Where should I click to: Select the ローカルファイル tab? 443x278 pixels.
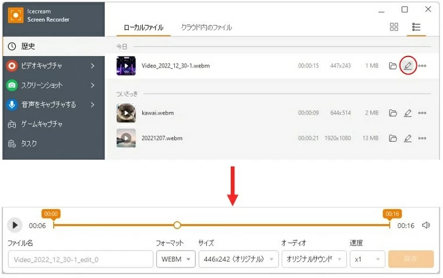[143, 27]
